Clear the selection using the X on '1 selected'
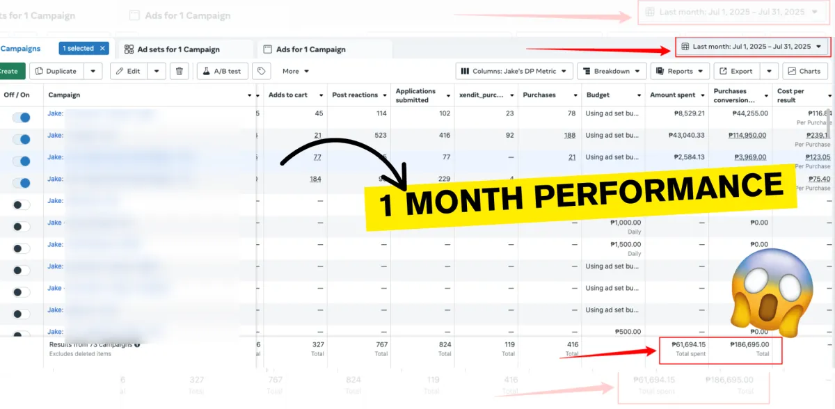The width and height of the screenshot is (835, 409). pos(103,49)
